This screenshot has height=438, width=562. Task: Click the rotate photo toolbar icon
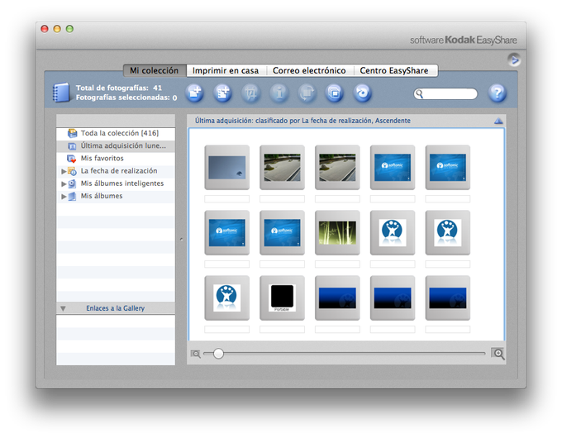[307, 93]
